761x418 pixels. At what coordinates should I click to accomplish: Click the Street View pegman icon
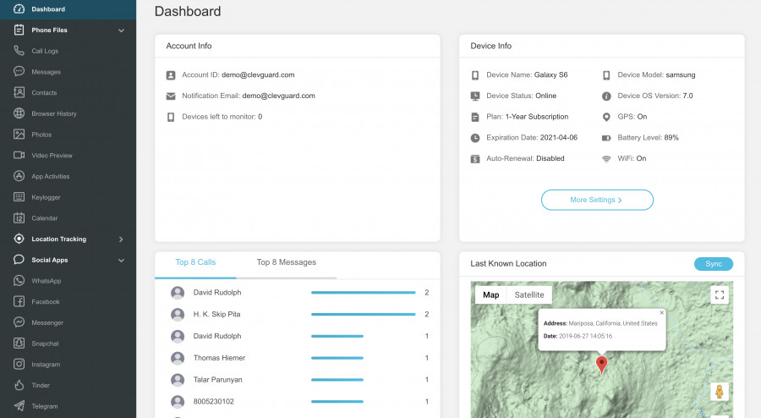pyautogui.click(x=719, y=392)
